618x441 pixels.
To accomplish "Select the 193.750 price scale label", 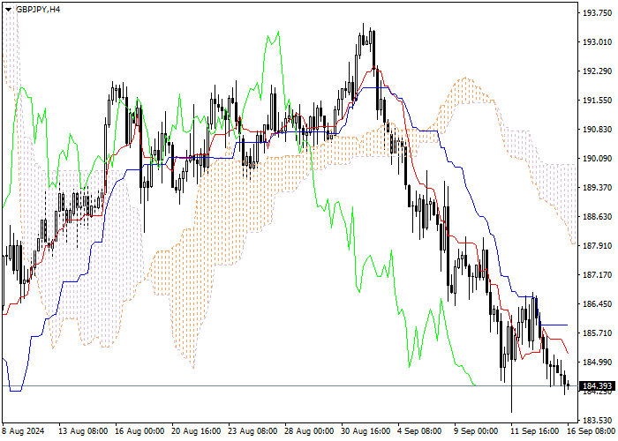I will pos(597,13).
